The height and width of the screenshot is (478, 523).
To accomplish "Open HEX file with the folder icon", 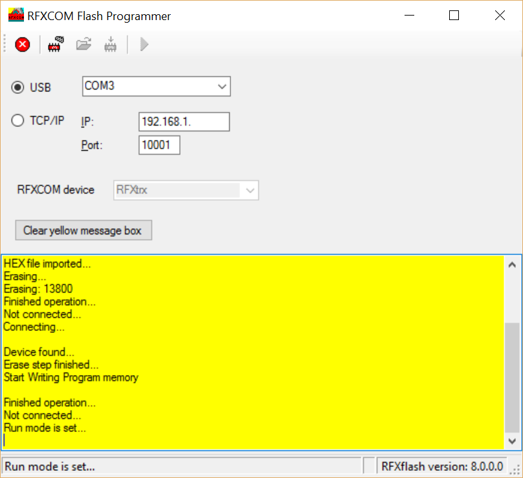I will (x=83, y=44).
